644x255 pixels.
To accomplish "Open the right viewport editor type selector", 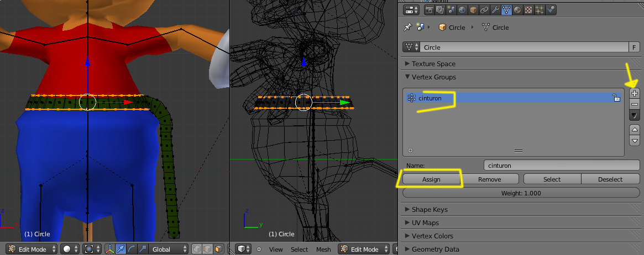I will (x=244, y=249).
